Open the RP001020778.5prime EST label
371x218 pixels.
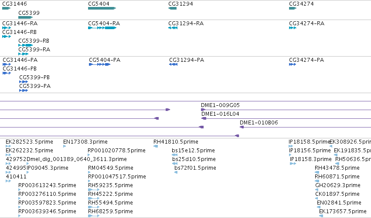tap(116, 151)
